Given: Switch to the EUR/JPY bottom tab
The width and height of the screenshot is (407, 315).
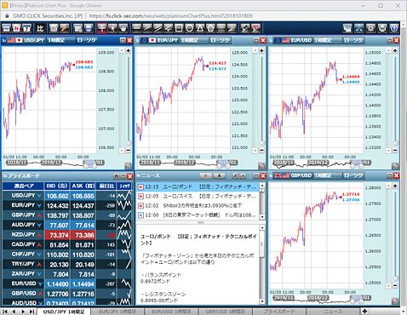Looking at the screenshot, I should [x=118, y=312].
